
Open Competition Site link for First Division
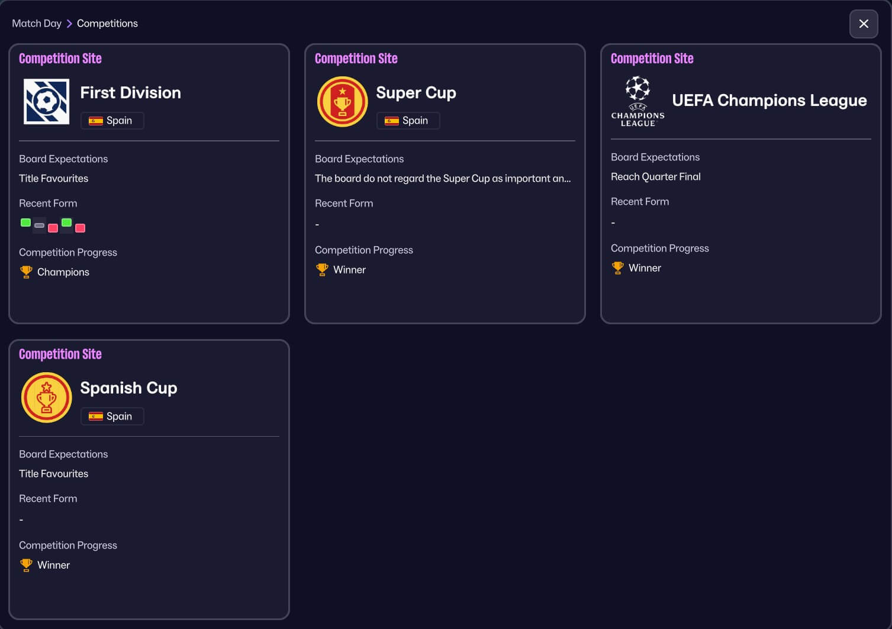60,59
